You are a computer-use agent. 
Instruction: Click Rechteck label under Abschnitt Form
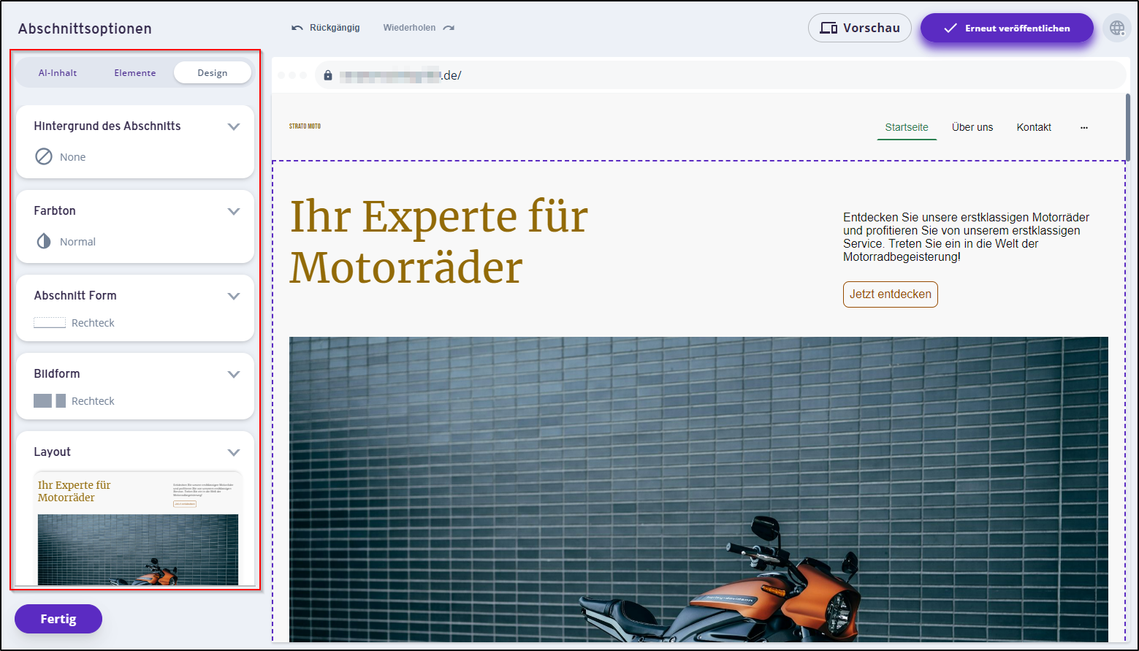click(93, 323)
